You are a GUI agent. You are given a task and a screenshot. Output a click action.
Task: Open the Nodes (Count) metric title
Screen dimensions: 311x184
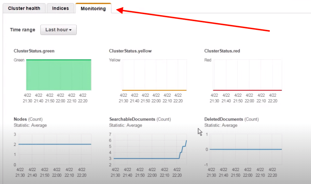click(28, 119)
